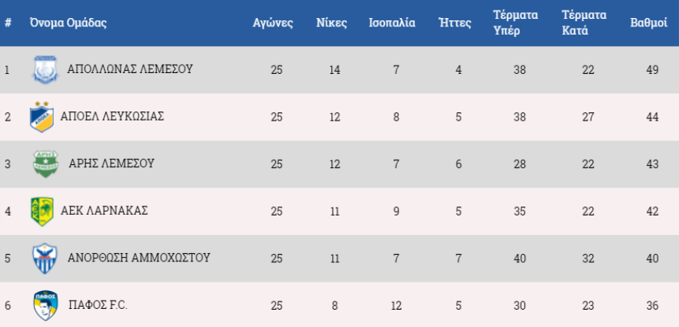Open the ΠΑΦΟΣ F.C. team name
This screenshot has height=327, width=679.
point(98,305)
